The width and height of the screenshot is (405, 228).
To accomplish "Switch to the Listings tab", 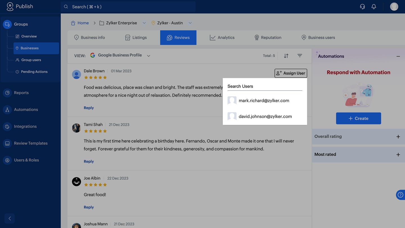I will click(136, 38).
